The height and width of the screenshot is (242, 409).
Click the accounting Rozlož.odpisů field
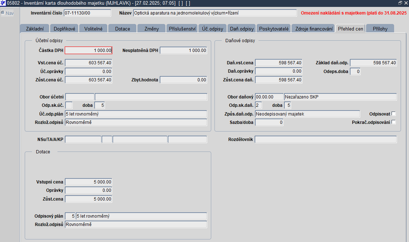[x=136, y=122]
